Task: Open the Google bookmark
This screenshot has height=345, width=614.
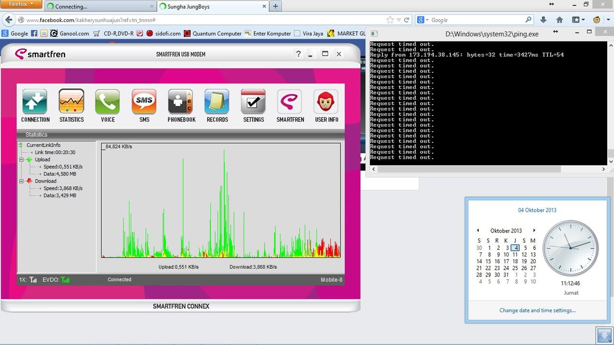Action: [15, 34]
